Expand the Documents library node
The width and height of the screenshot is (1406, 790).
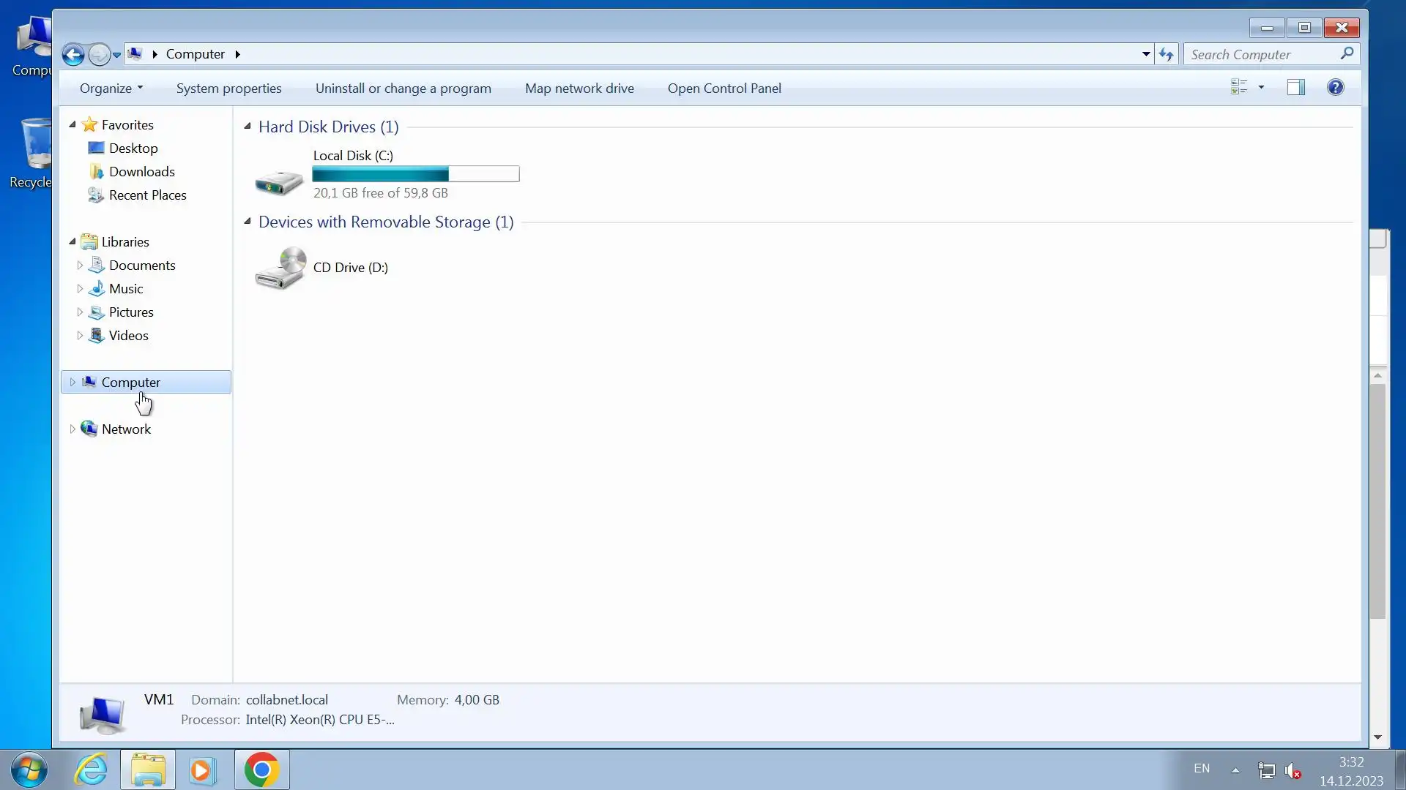(x=80, y=266)
